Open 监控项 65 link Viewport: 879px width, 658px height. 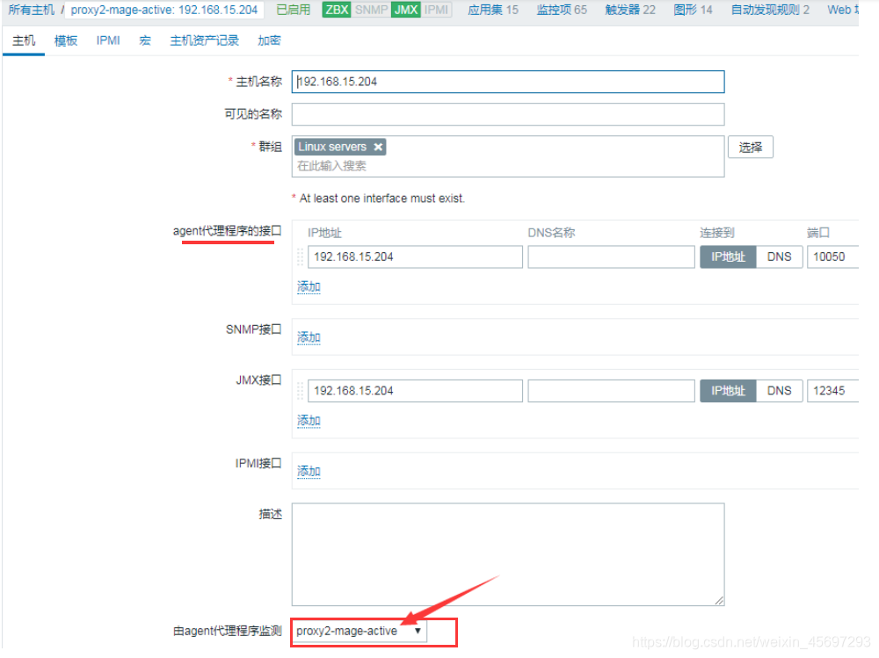click(x=562, y=10)
